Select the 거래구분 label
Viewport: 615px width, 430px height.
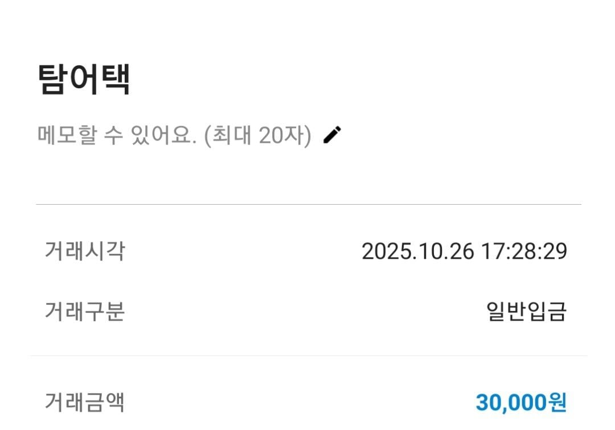click(x=84, y=312)
